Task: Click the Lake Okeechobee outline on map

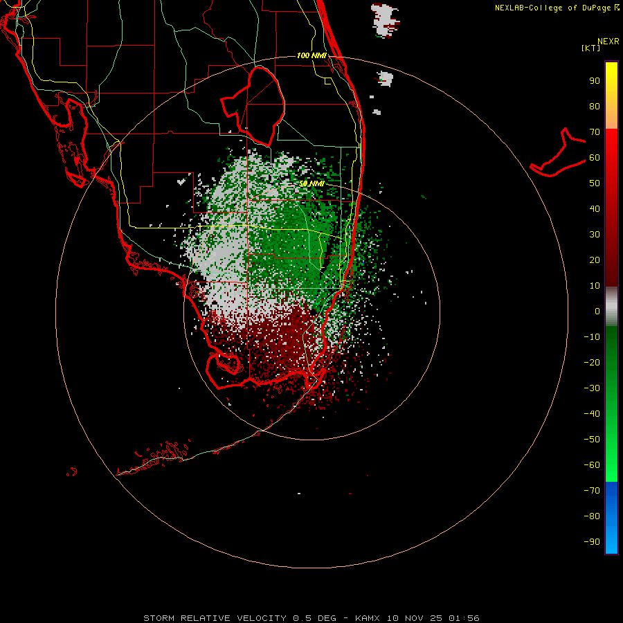Action: pyautogui.click(x=254, y=105)
